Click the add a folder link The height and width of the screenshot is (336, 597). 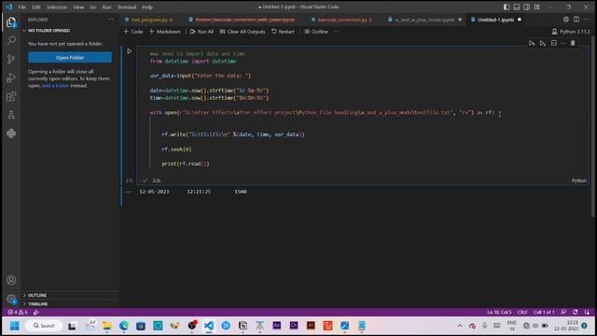click(x=55, y=86)
